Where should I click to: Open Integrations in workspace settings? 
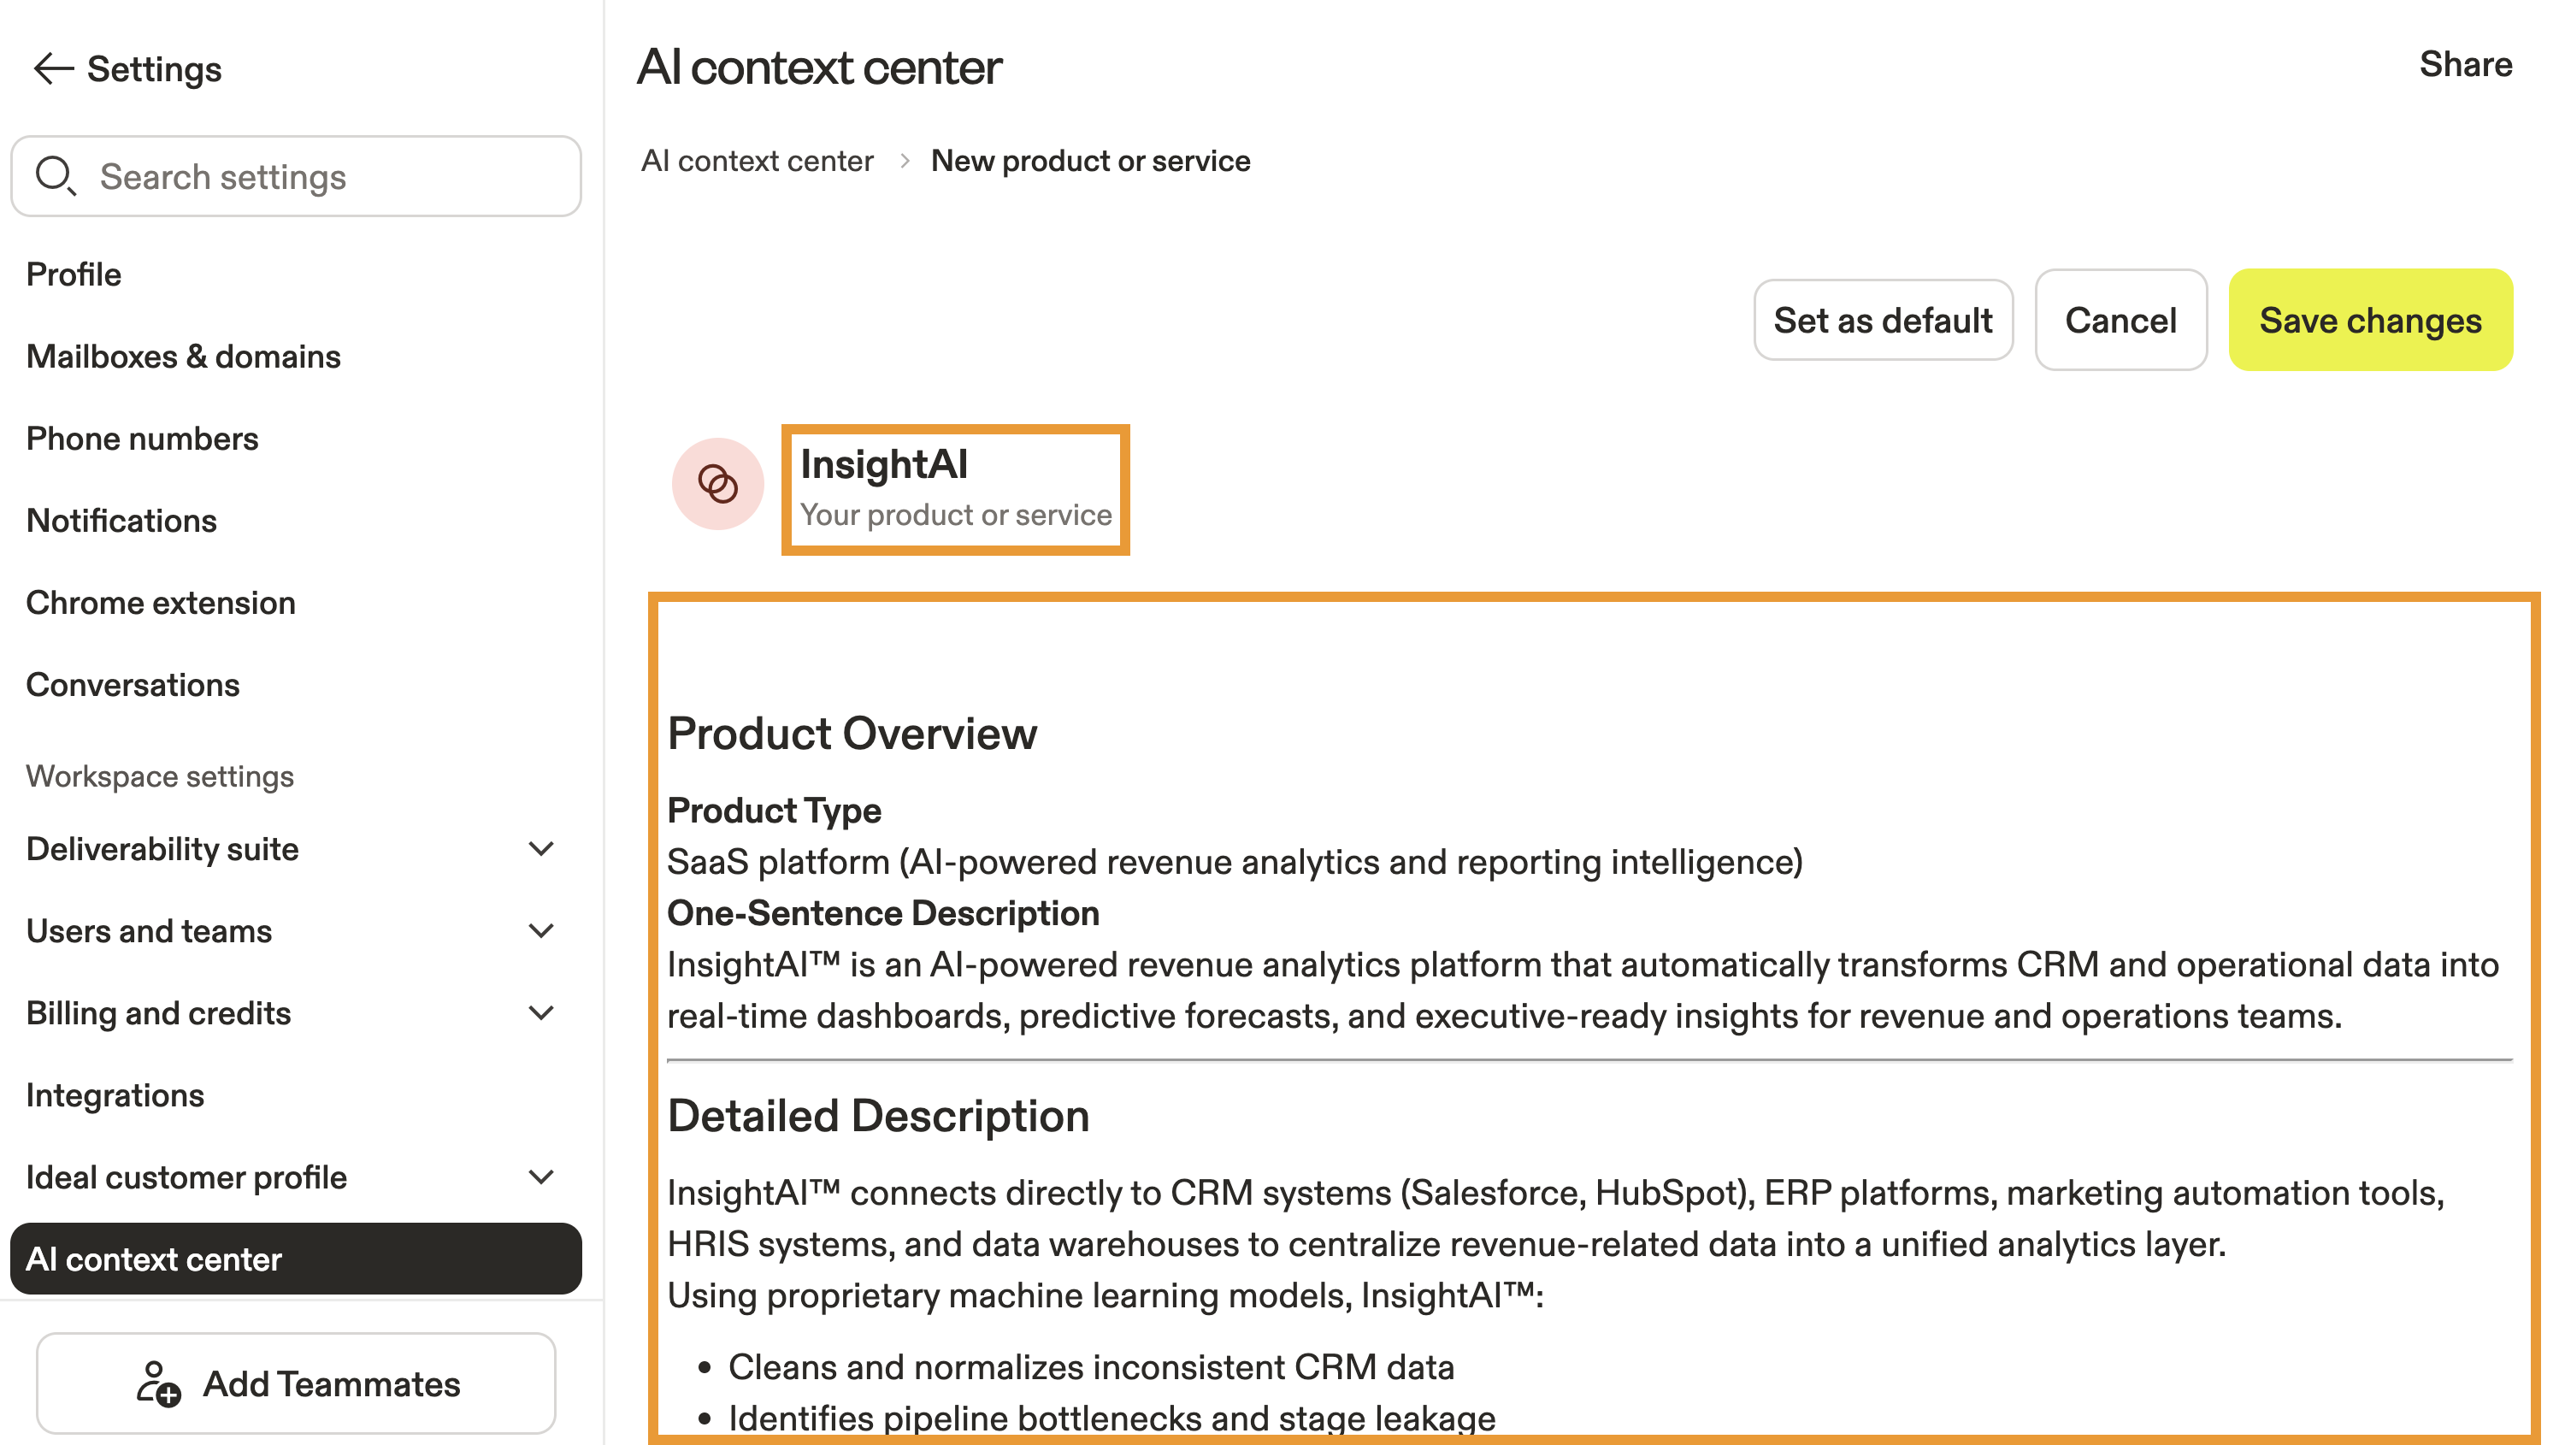coord(115,1095)
